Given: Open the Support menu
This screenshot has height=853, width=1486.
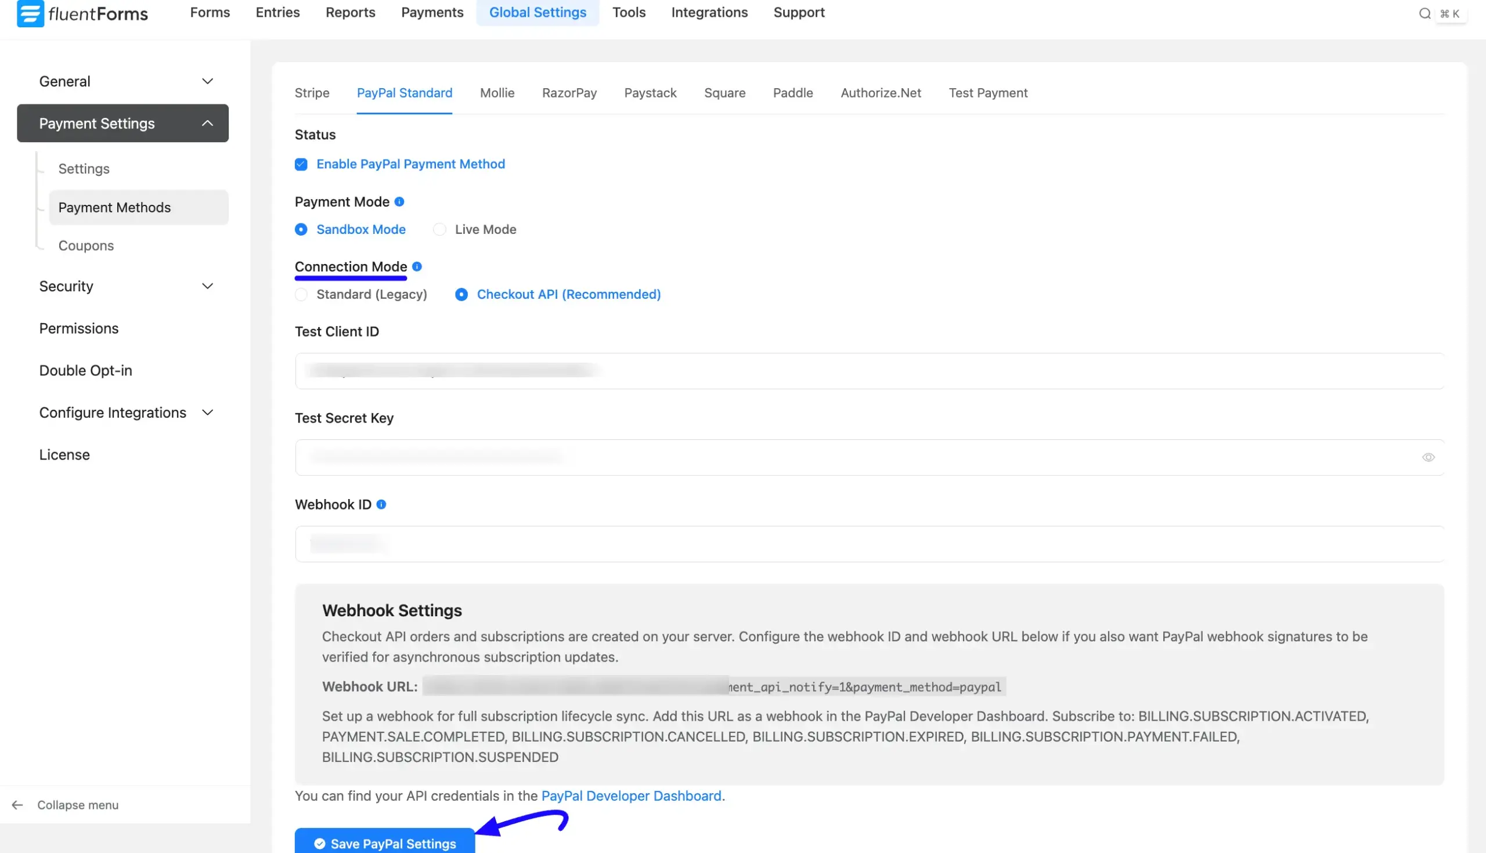Looking at the screenshot, I should click(799, 12).
